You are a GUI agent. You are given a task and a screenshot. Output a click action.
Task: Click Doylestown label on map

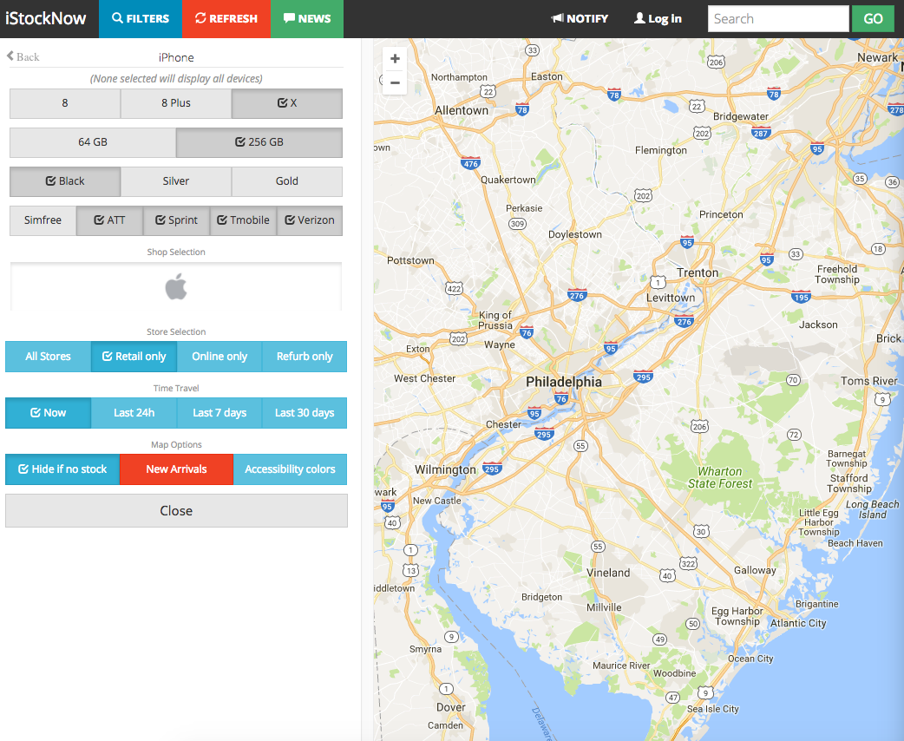(575, 234)
